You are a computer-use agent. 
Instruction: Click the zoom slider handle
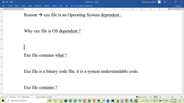pyautogui.click(x=172, y=97)
